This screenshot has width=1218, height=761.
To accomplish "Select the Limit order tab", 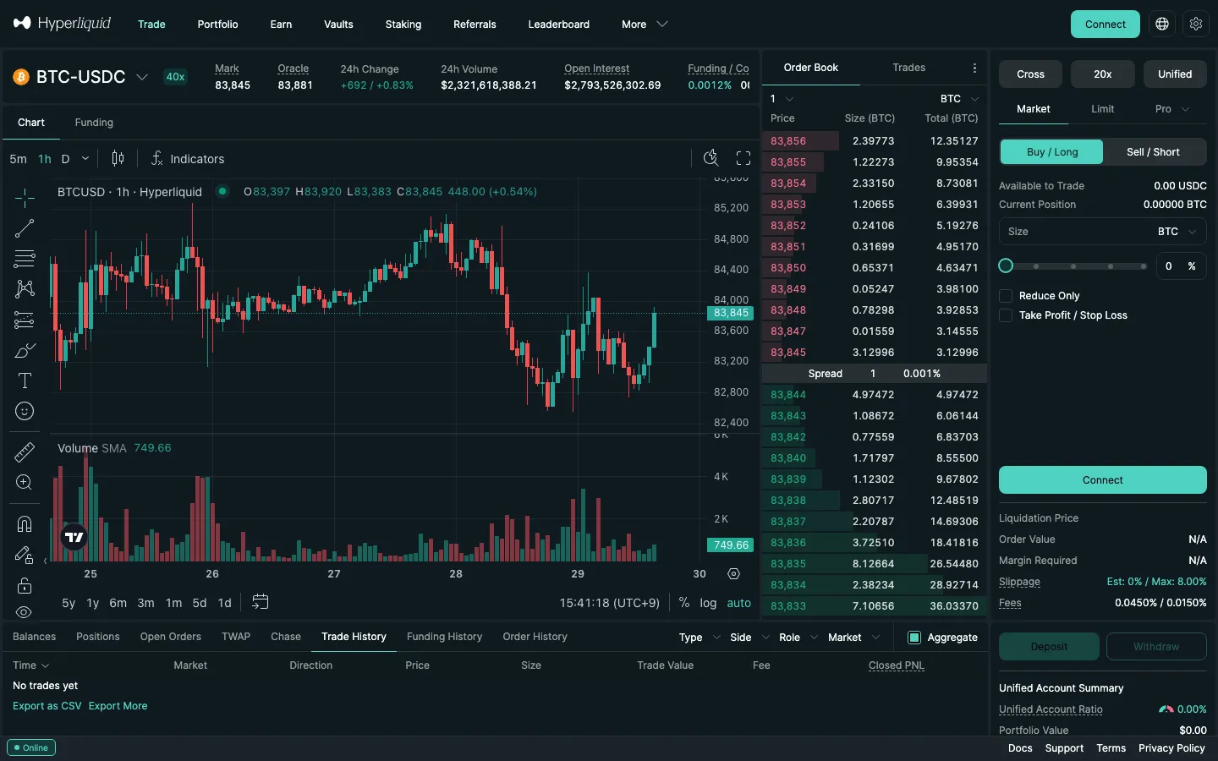I will (1102, 109).
